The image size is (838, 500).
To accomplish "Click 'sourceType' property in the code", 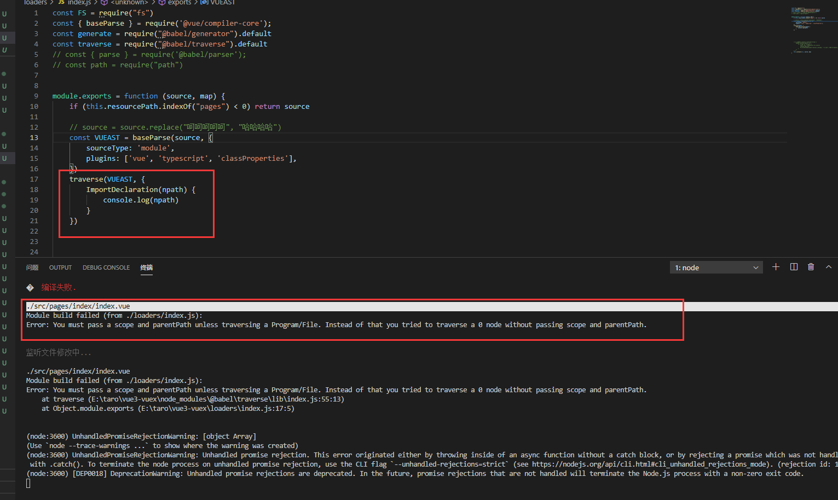I will 107,148.
